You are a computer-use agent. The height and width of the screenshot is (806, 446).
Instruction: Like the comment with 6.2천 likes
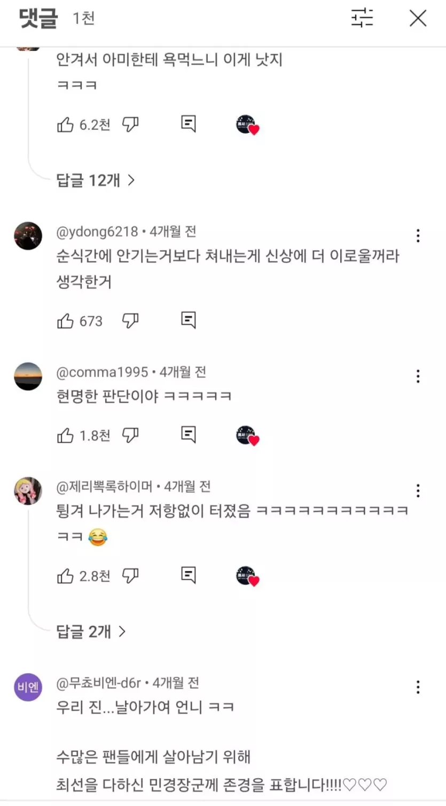65,125
